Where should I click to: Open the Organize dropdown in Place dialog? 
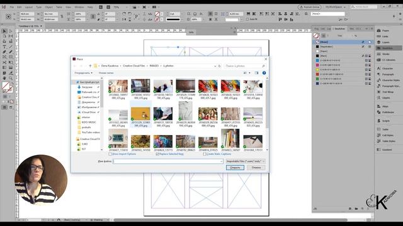pos(83,73)
